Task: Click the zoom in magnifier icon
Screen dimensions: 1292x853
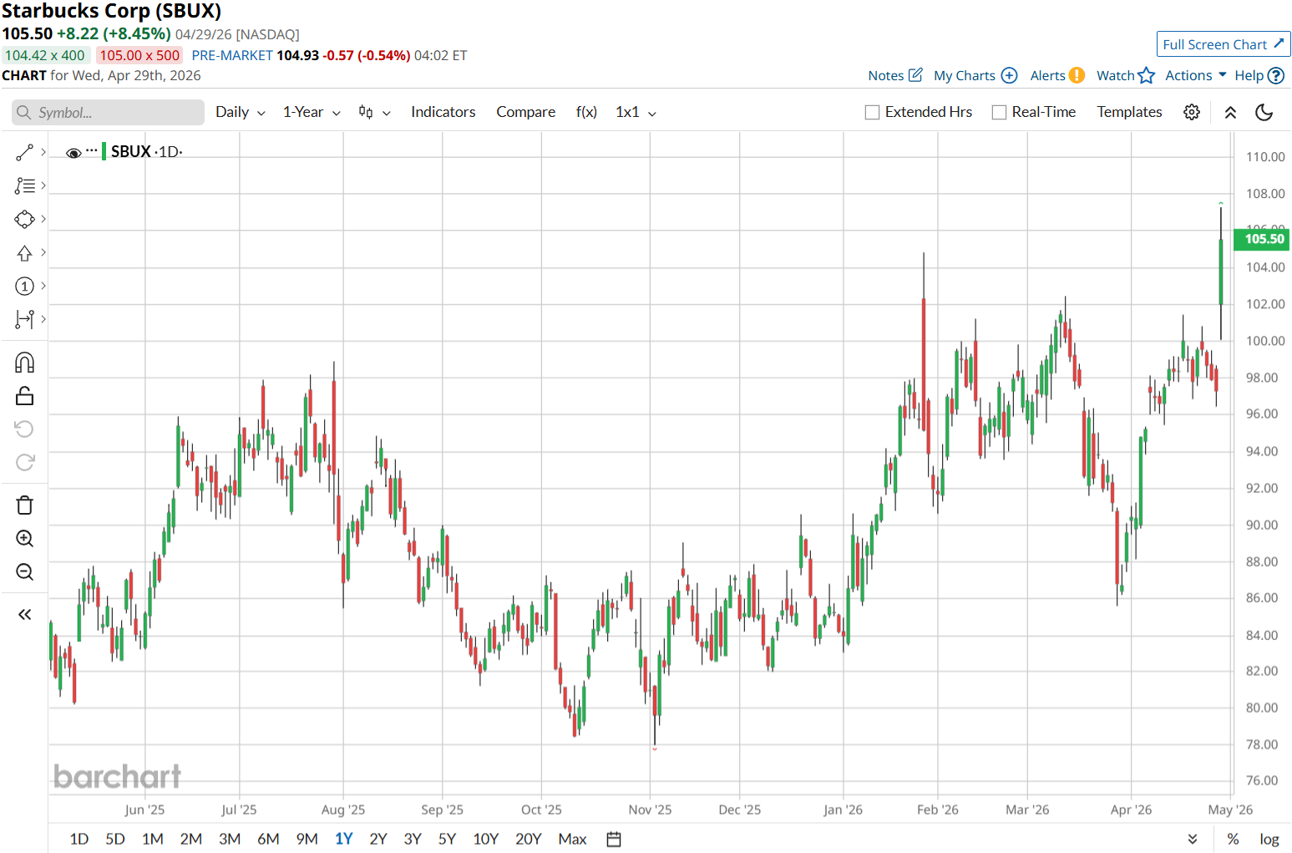Action: click(24, 539)
